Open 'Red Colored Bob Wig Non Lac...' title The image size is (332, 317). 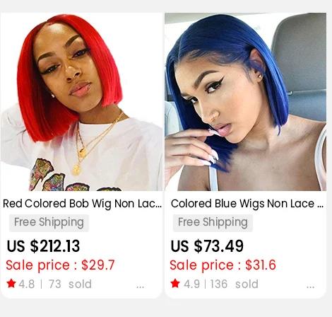click(82, 204)
